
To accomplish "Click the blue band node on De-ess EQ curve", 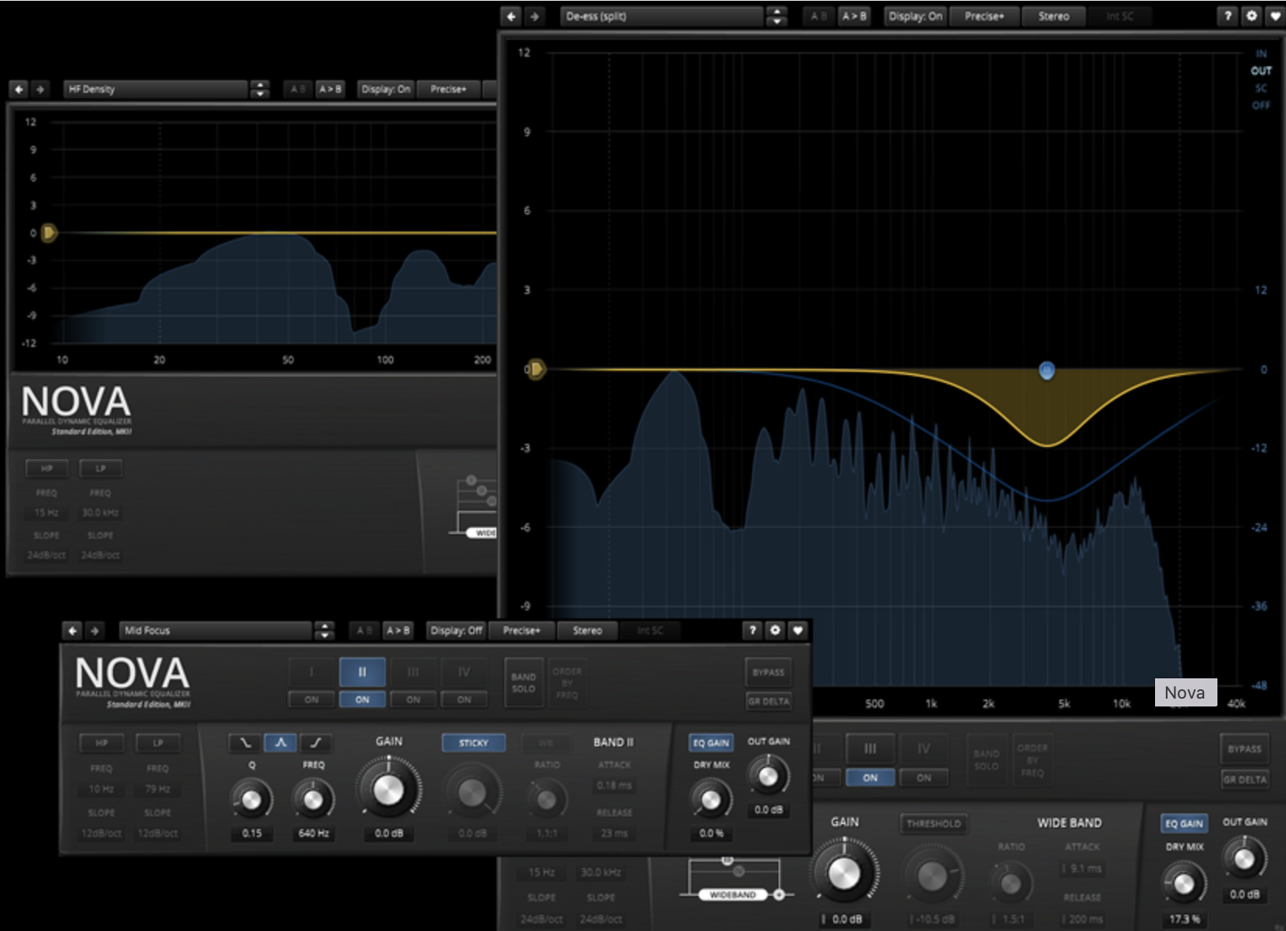I will 1047,370.
